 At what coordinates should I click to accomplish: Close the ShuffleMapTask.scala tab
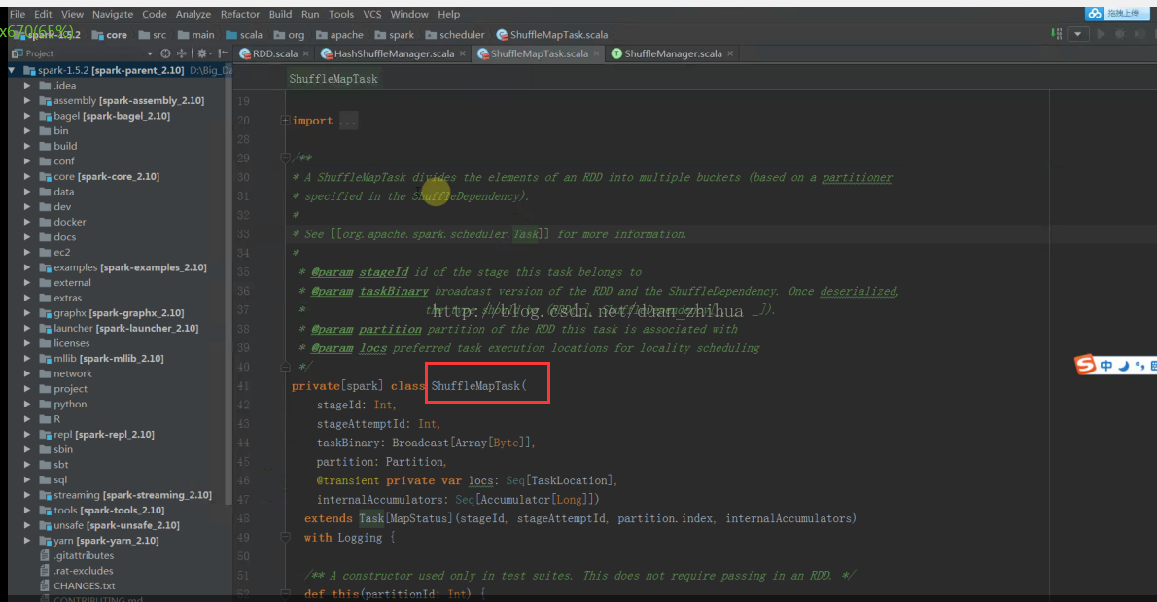click(x=597, y=53)
